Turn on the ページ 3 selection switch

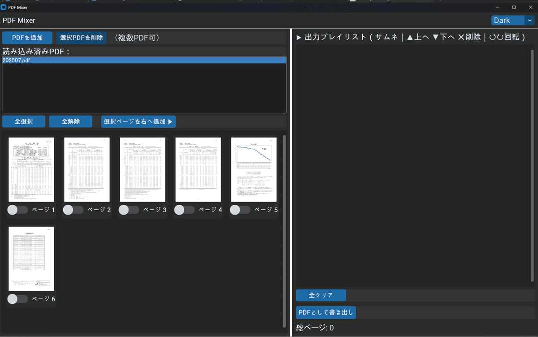pyautogui.click(x=129, y=209)
